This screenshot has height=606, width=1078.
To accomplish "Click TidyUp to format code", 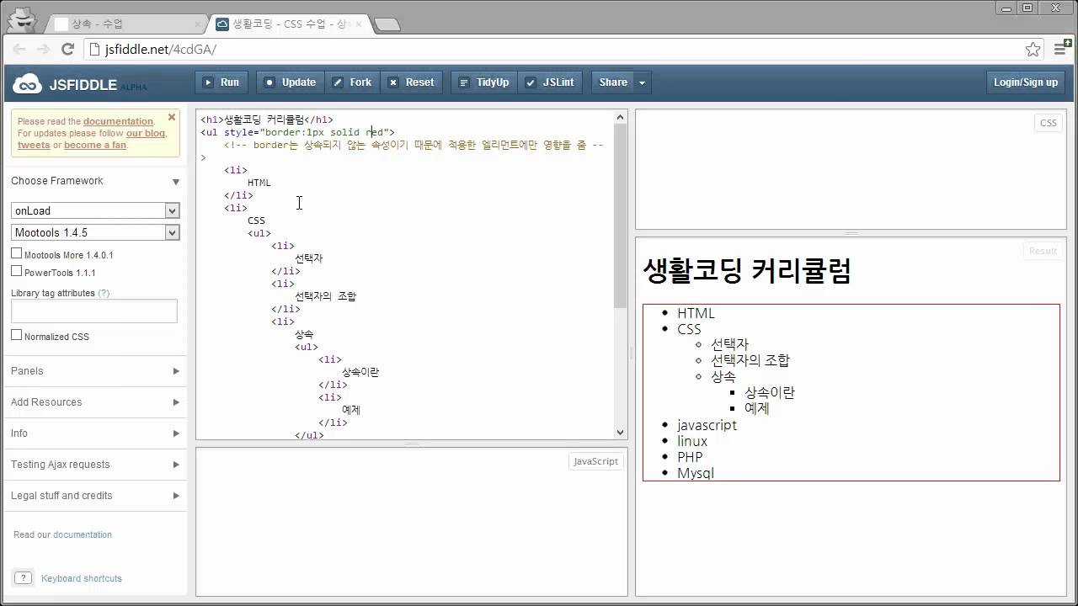I will [x=484, y=82].
